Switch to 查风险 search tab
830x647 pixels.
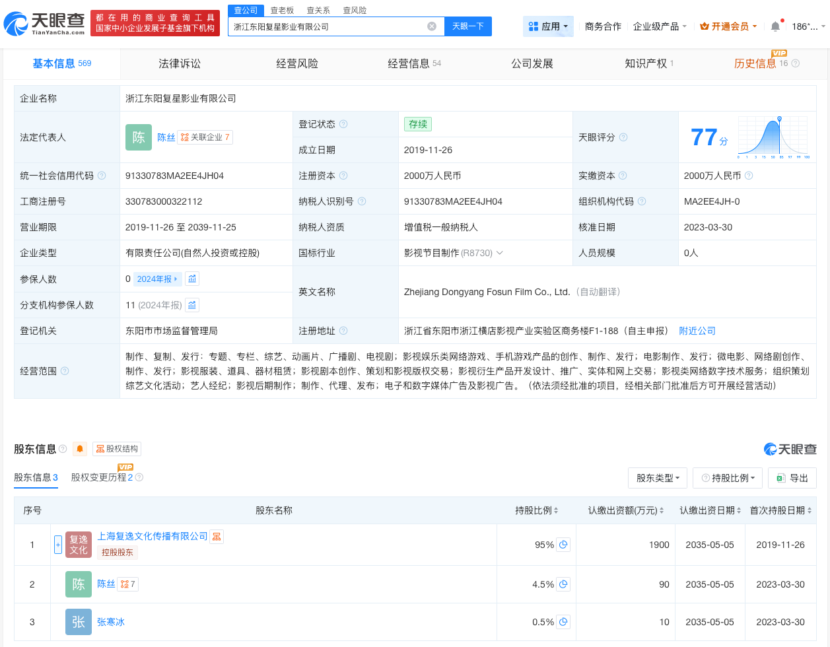point(355,11)
